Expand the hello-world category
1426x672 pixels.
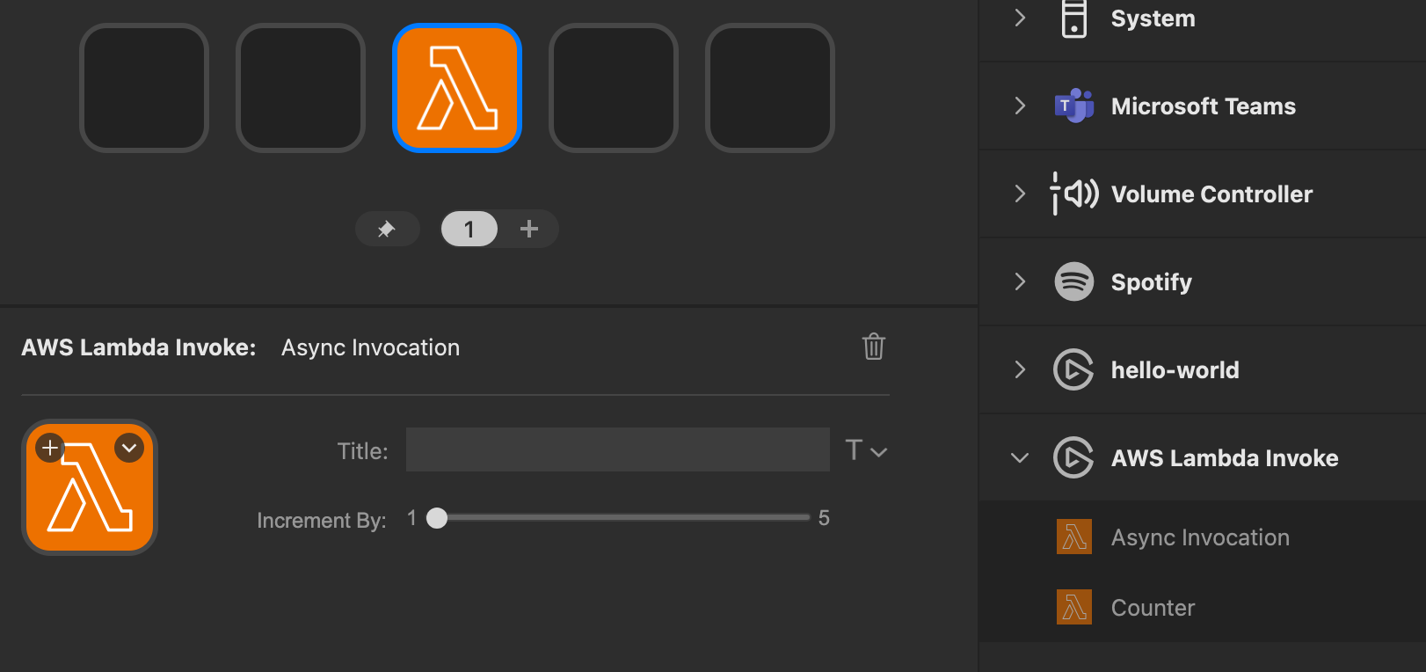point(1020,369)
